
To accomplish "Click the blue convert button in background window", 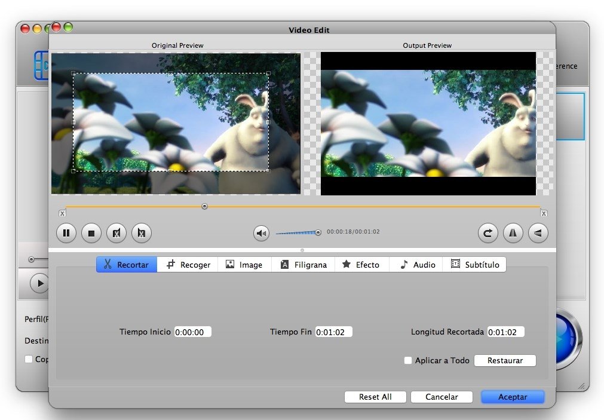I will (569, 339).
